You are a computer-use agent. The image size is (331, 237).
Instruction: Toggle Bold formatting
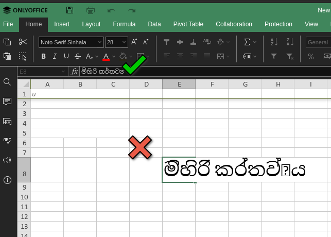tap(43, 56)
